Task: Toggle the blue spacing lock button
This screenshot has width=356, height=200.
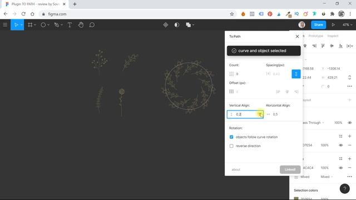Action: coord(296,74)
